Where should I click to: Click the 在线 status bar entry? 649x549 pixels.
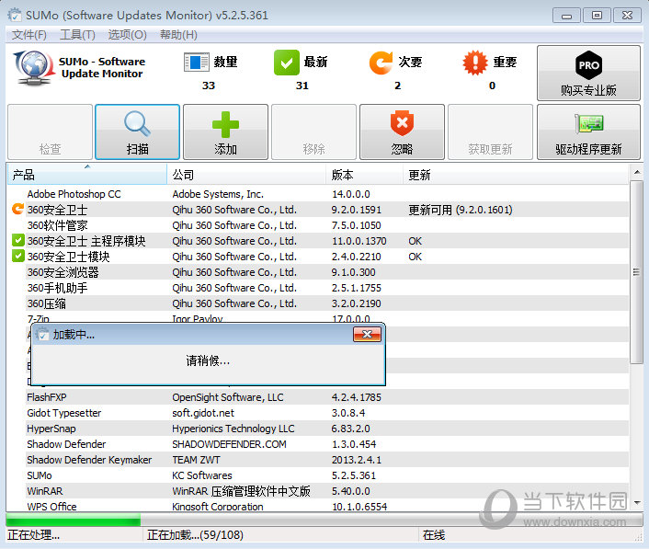434,535
